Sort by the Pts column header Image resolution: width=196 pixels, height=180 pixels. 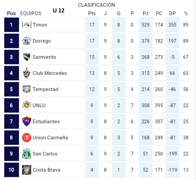point(92,13)
